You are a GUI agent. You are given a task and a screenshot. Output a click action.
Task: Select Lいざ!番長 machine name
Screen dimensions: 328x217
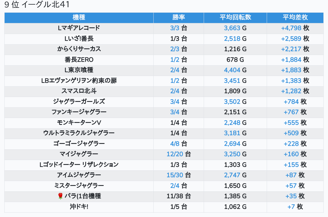(x=79, y=39)
